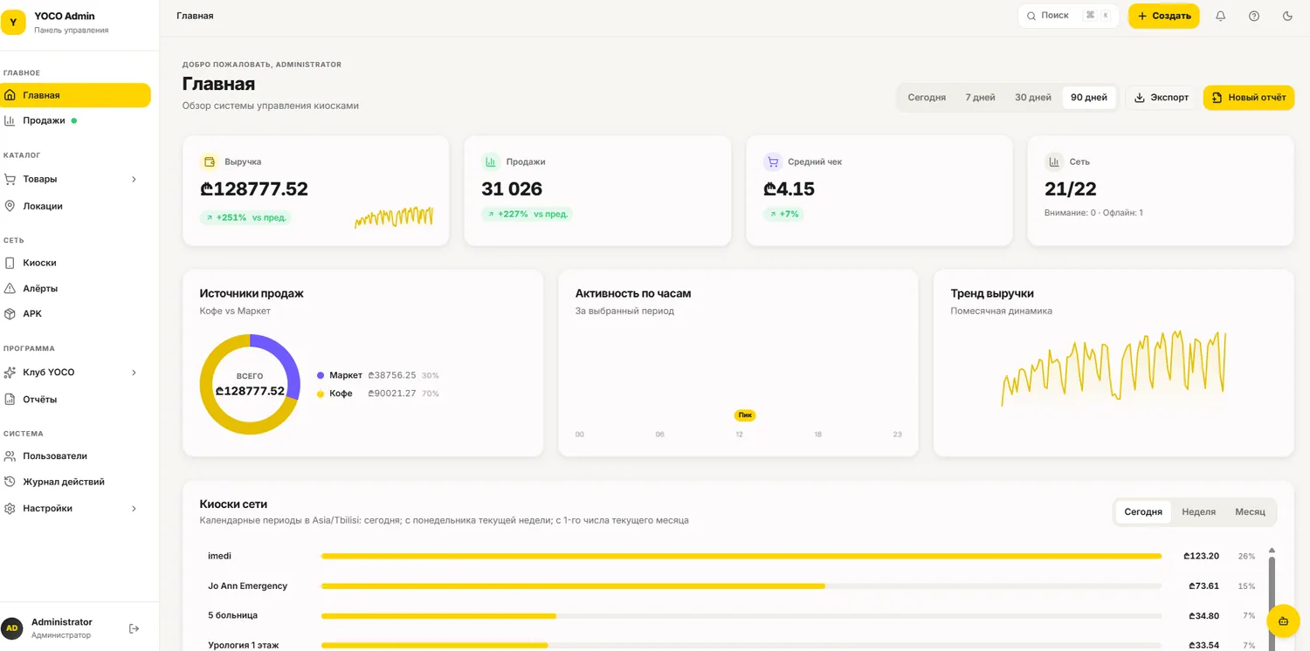Screen dimensions: 1310x651
Task: Open the help question-mark icon
Action: tap(1254, 16)
